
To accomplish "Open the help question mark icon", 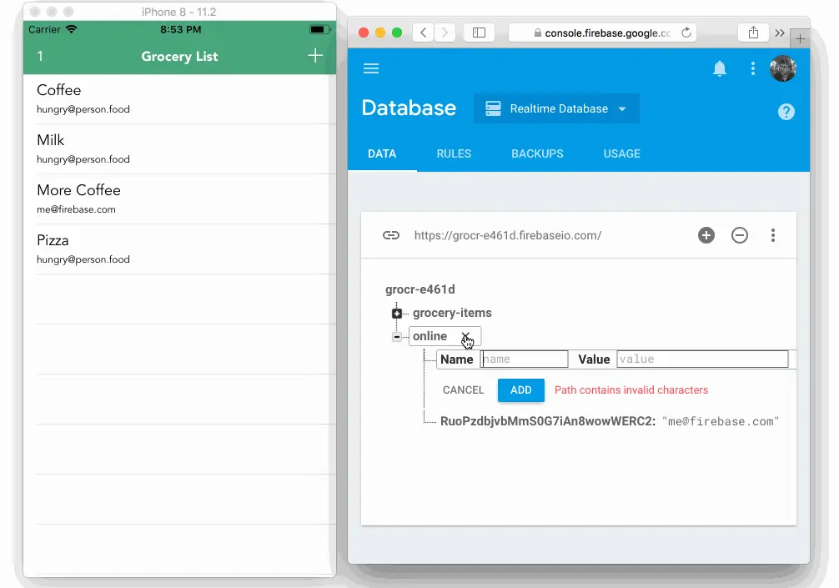I will pos(786,112).
